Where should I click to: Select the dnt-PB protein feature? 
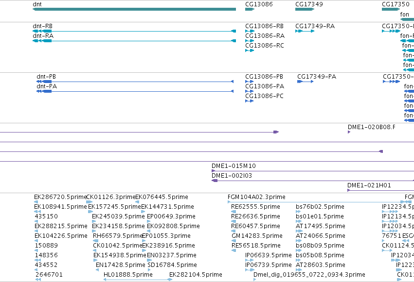pyautogui.click(x=135, y=82)
